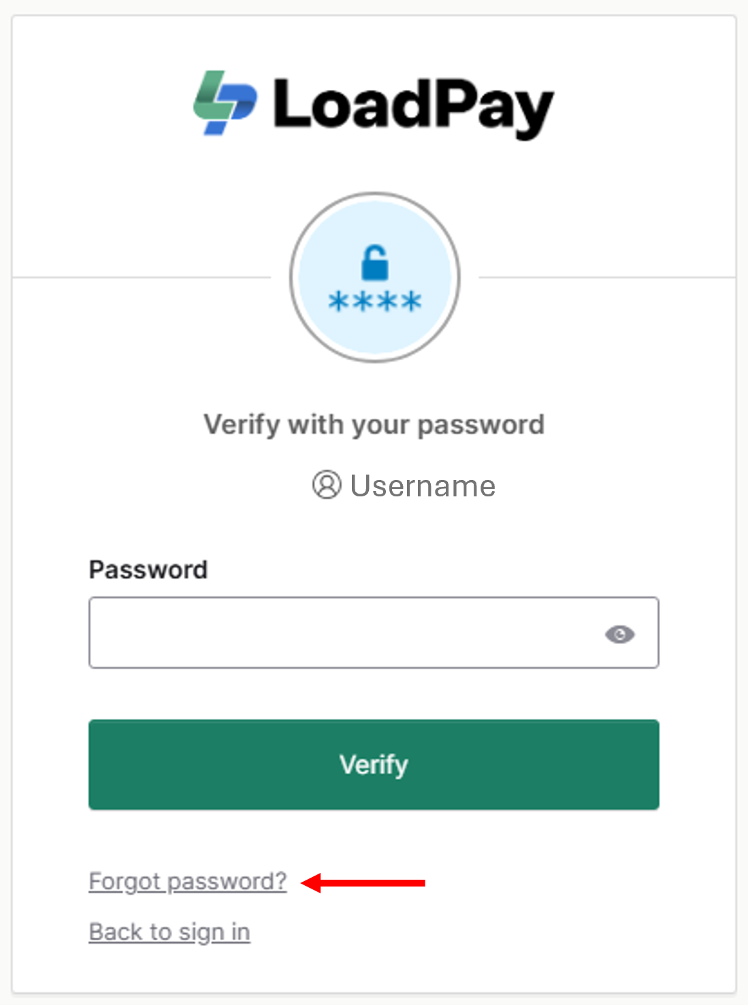The height and width of the screenshot is (1005, 748).
Task: Focus the Password input field
Action: [x=374, y=633]
